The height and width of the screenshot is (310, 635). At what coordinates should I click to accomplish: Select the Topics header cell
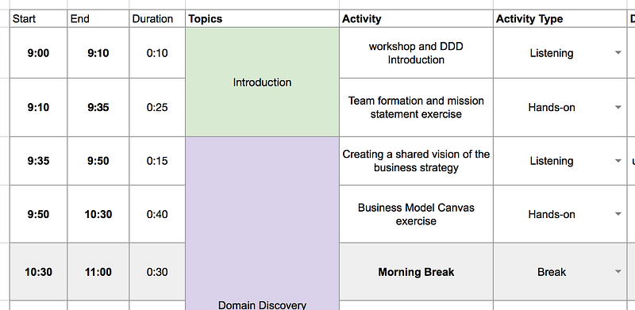[263, 19]
